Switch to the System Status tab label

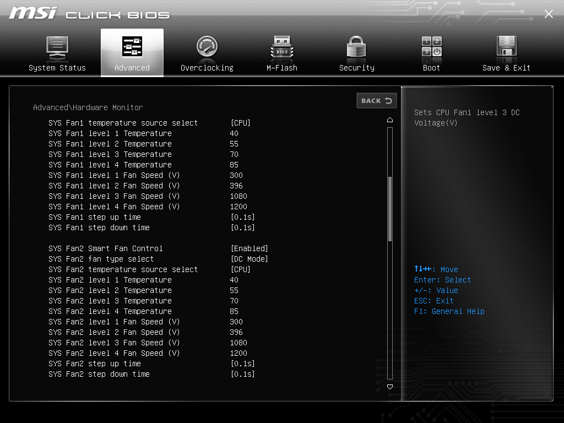(x=57, y=68)
